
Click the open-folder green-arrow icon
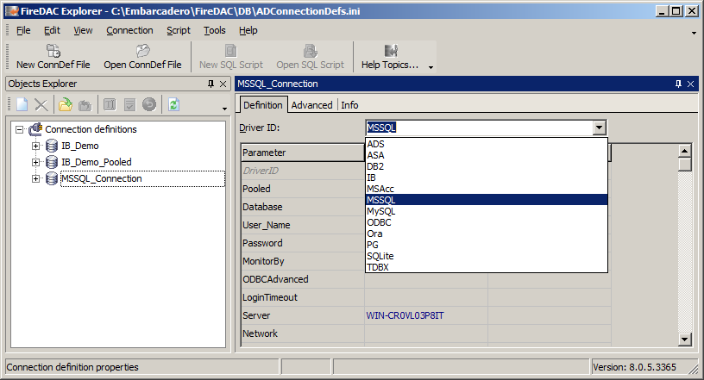pyautogui.click(x=66, y=105)
